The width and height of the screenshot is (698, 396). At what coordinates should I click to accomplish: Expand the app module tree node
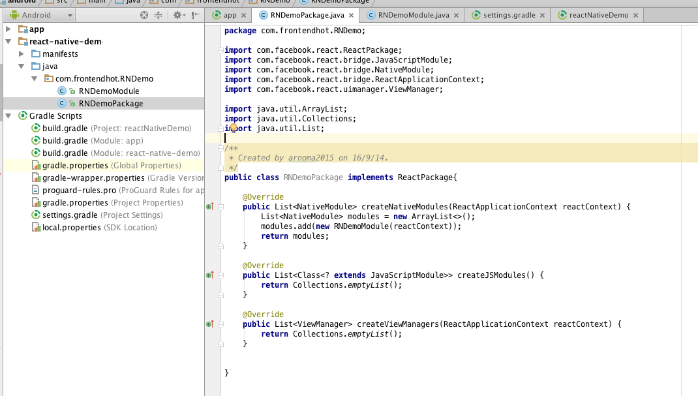(8, 29)
